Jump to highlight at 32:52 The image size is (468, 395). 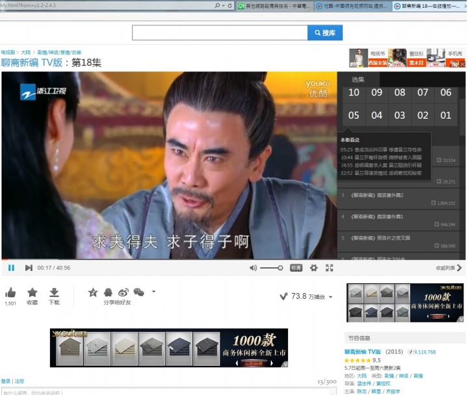tap(381, 173)
